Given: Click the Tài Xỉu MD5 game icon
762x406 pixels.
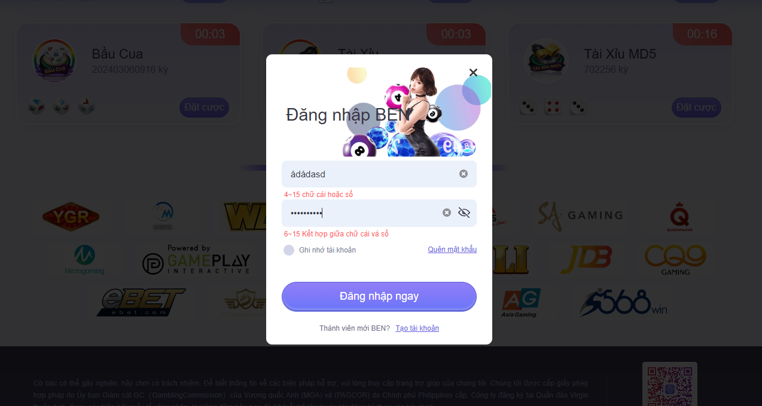Looking at the screenshot, I should point(546,60).
